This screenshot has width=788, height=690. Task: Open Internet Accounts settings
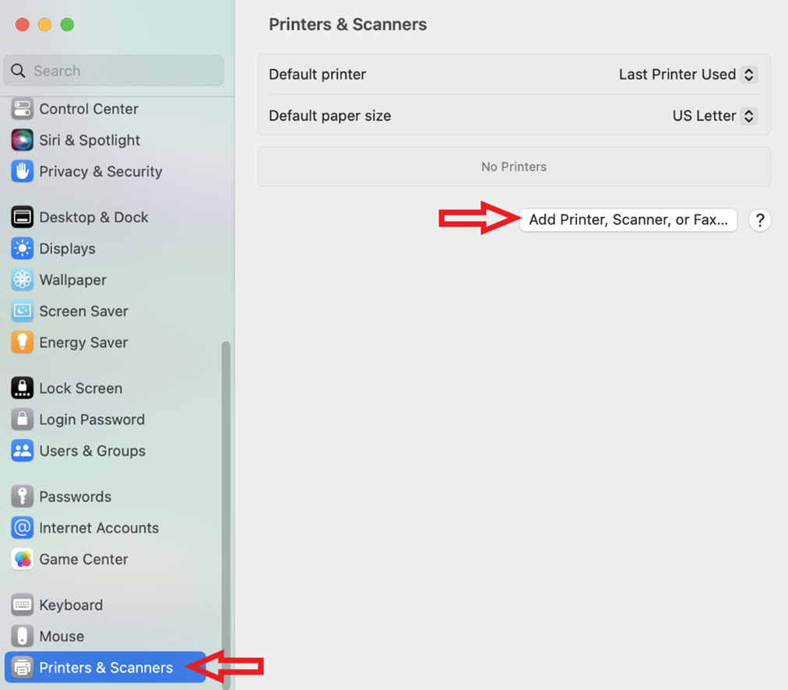[x=97, y=527]
